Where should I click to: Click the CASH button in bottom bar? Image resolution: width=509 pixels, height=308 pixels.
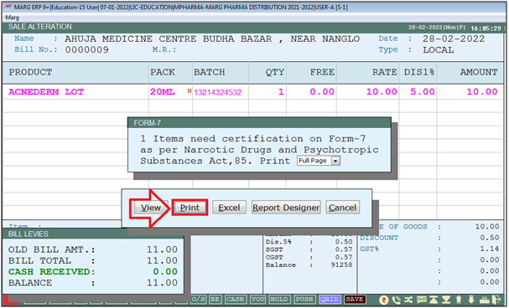pos(236,300)
